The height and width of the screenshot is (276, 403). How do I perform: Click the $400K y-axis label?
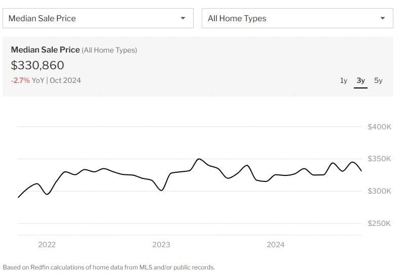coord(379,127)
